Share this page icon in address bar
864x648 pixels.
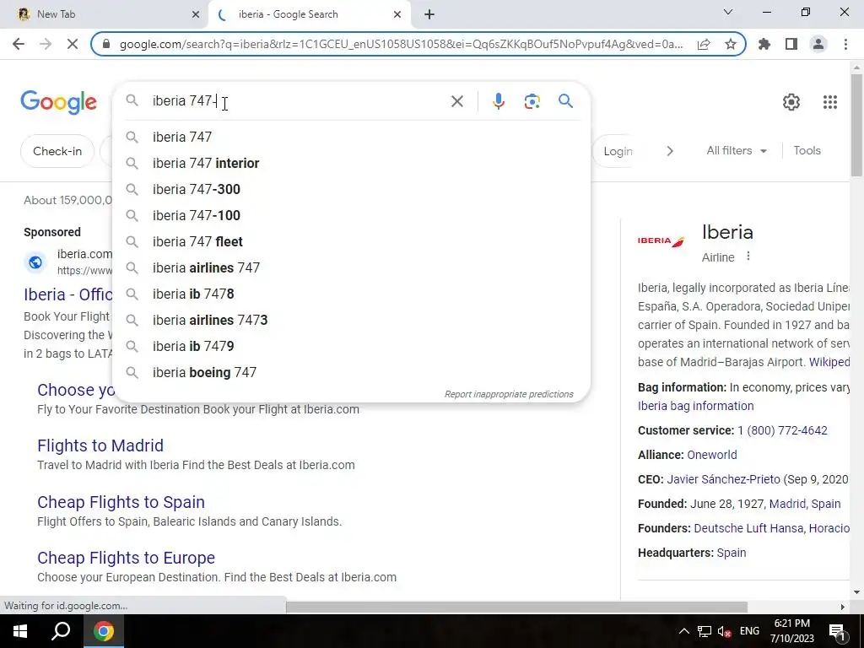click(x=704, y=44)
